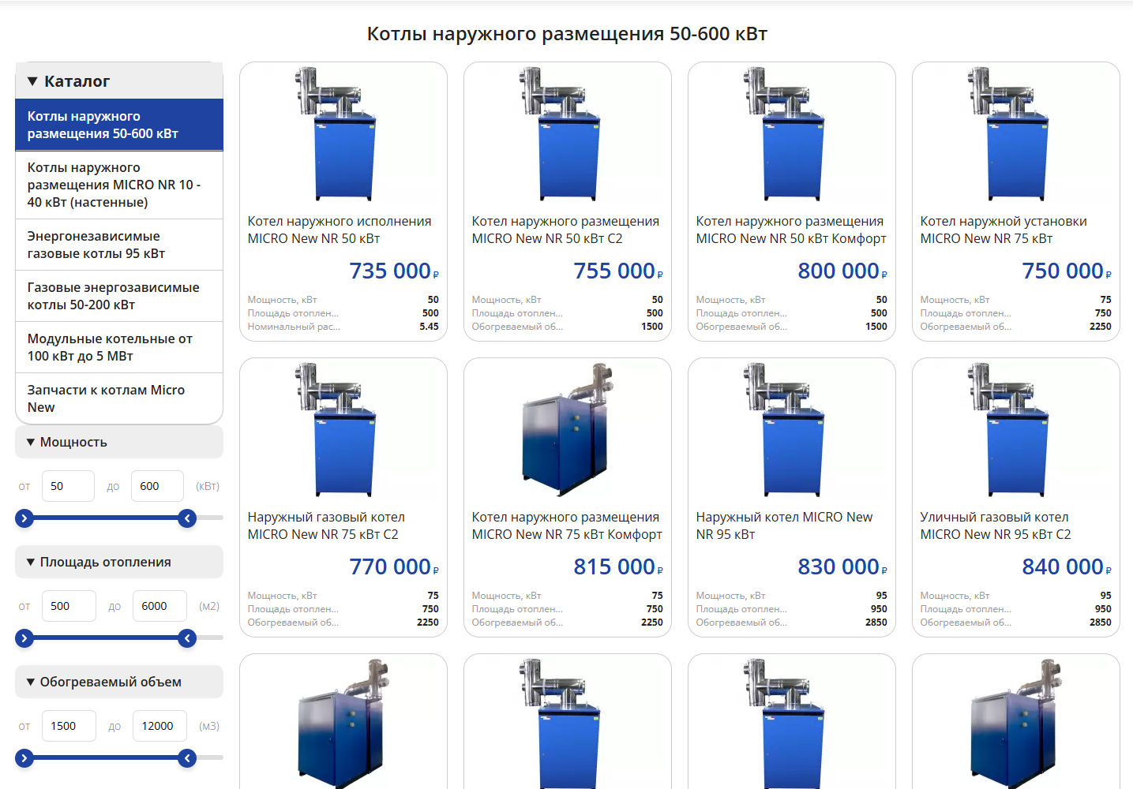Click the 750 000 ₽ price
Viewport: 1133px width, 789px height.
[x=1067, y=271]
